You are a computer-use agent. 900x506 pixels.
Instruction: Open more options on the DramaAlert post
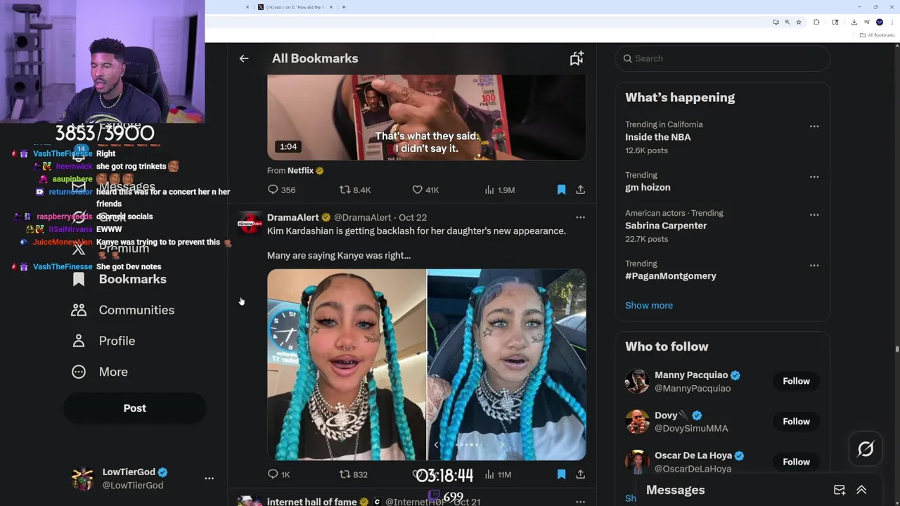(x=580, y=217)
